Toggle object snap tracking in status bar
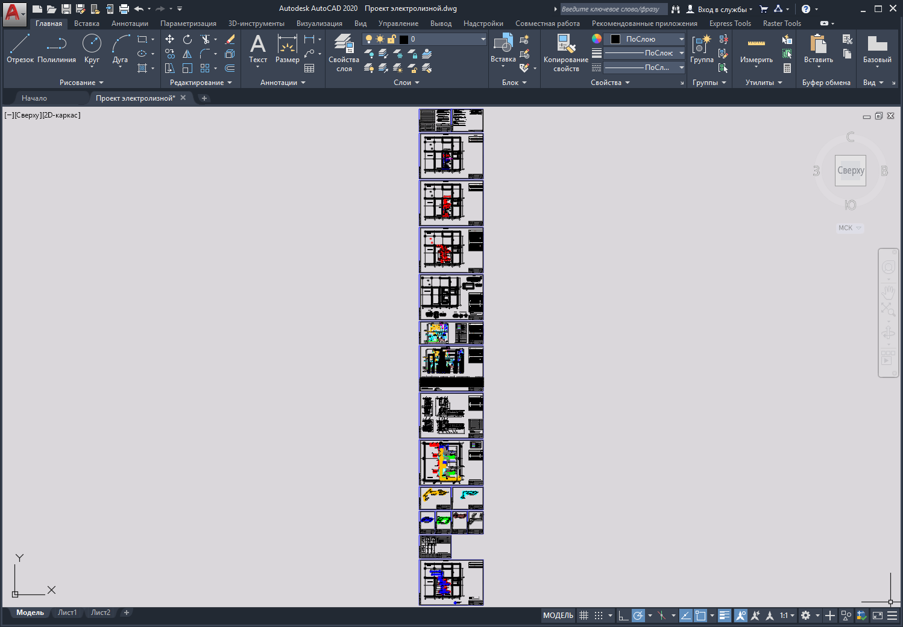Screen dimensions: 903x627 point(686,616)
